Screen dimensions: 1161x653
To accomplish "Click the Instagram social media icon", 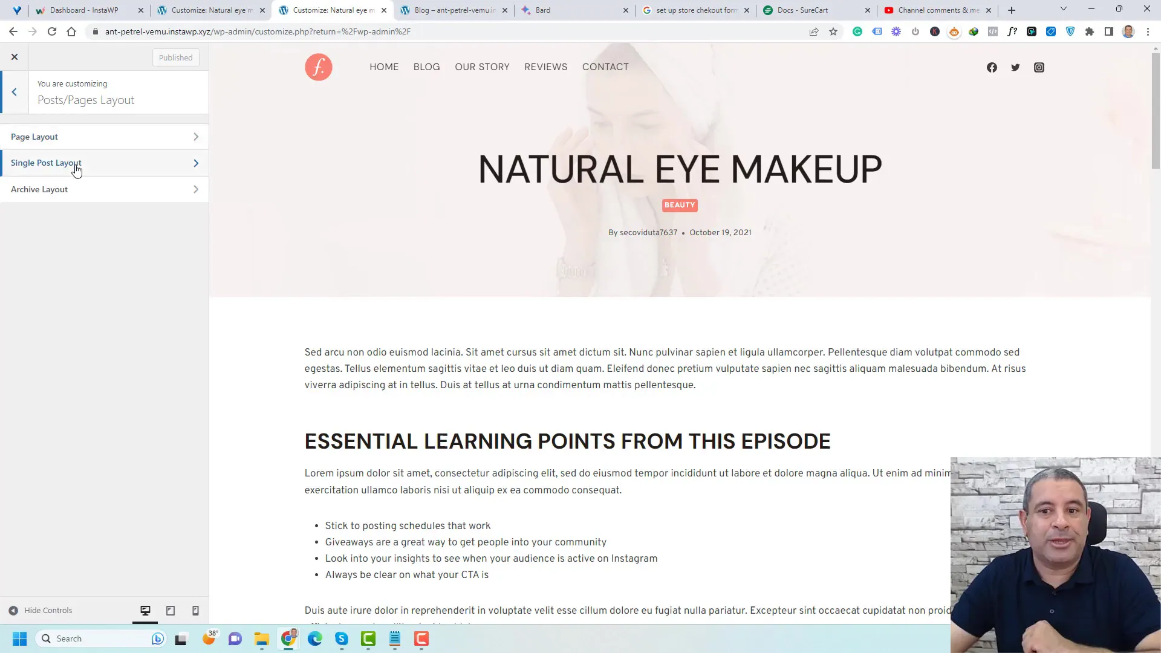I will (x=1040, y=67).
